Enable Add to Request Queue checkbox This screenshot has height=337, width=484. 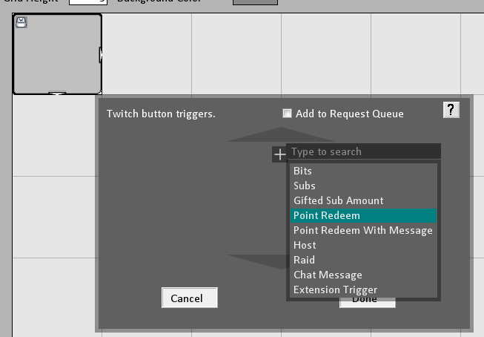coord(287,114)
